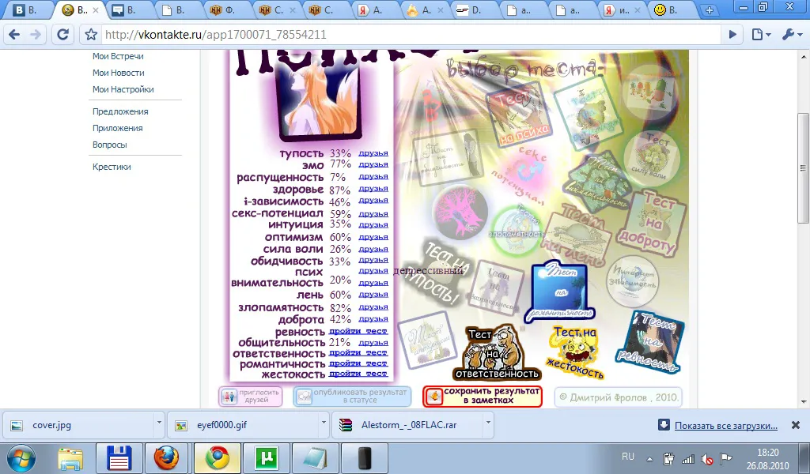This screenshot has height=474, width=810.
Task: Open the wrench settings menu icon
Action: pos(790,35)
